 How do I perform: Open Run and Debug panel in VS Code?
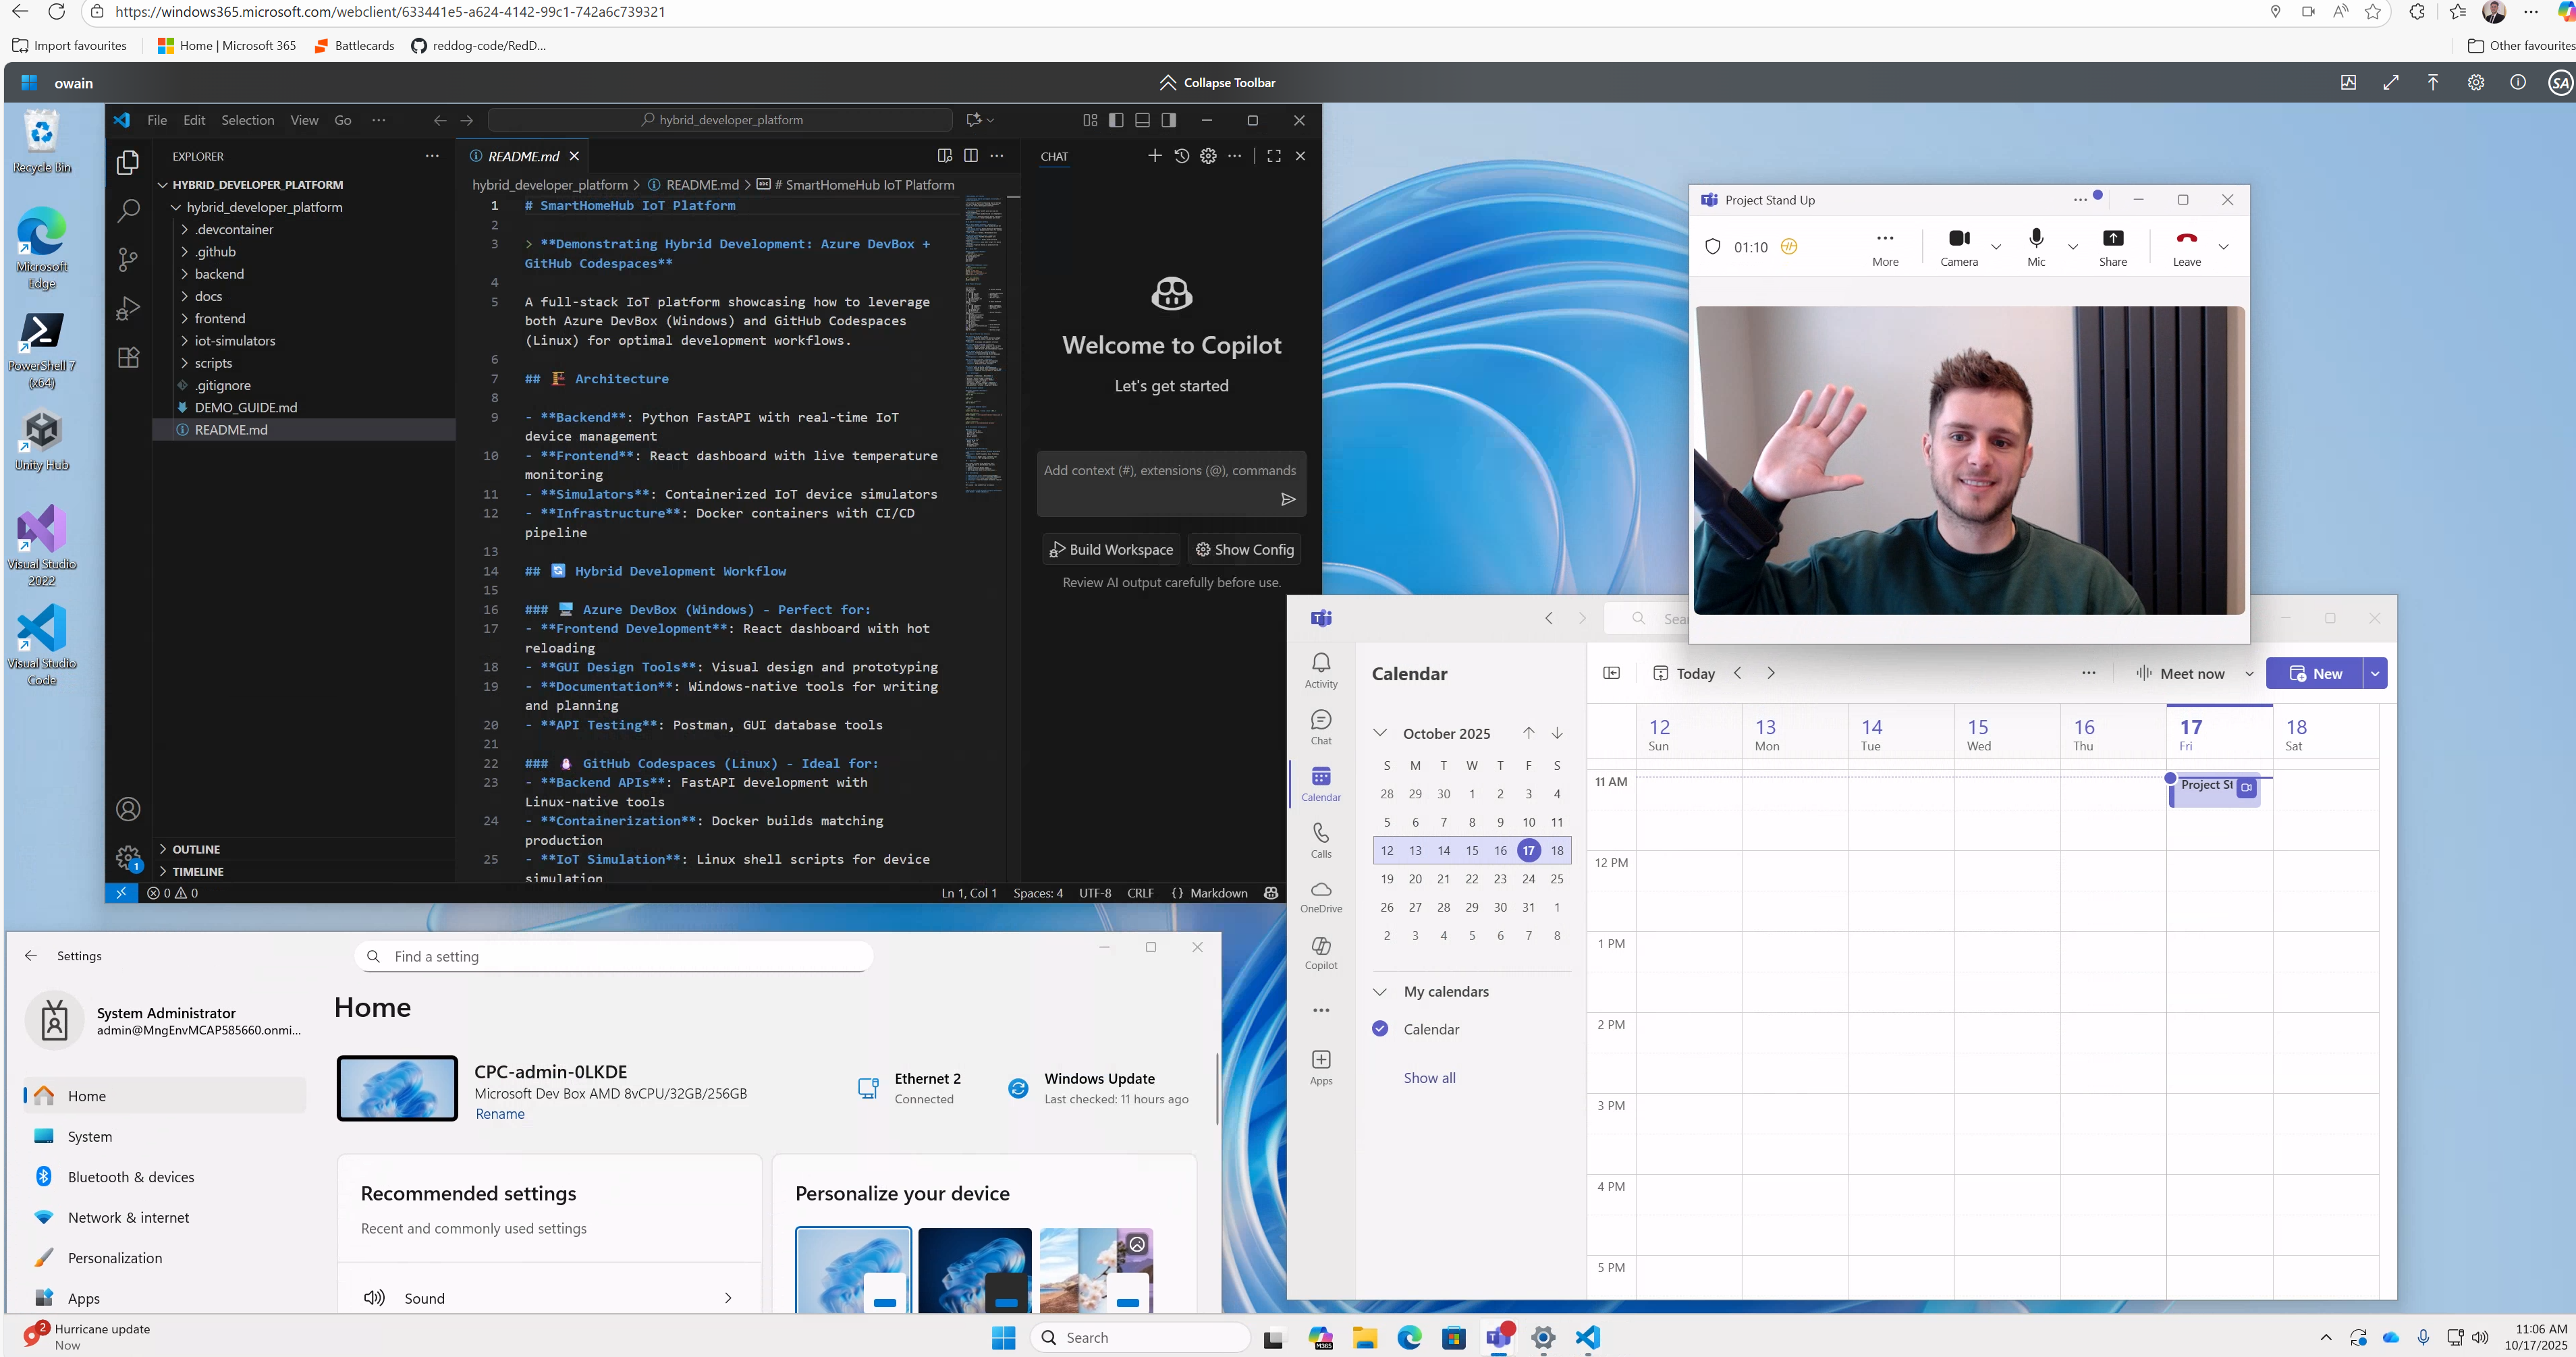[128, 308]
